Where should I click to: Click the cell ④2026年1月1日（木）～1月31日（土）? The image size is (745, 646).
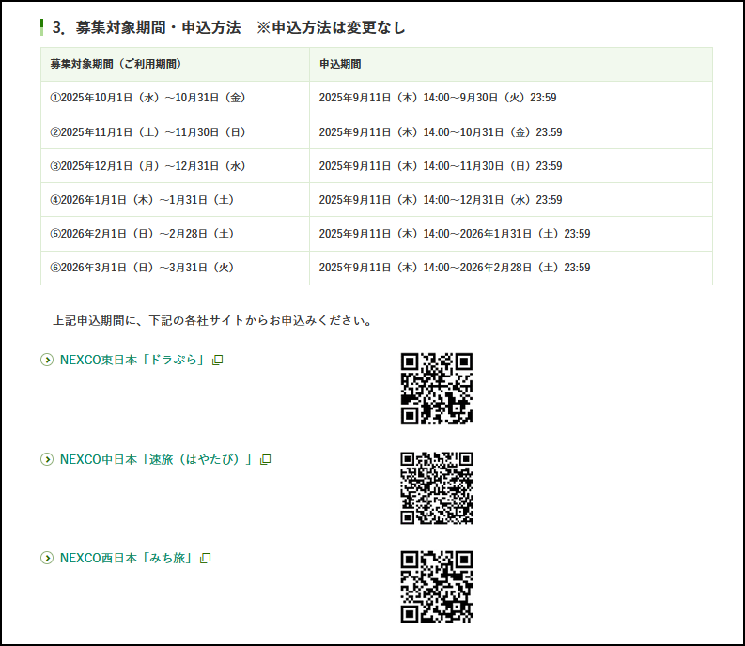click(x=175, y=199)
